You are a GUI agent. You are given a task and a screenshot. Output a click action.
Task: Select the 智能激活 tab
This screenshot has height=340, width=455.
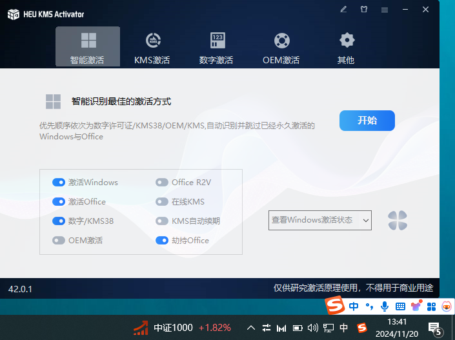coord(88,46)
